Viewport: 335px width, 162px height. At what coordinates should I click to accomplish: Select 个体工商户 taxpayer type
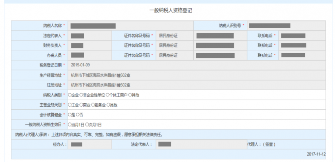(107, 95)
